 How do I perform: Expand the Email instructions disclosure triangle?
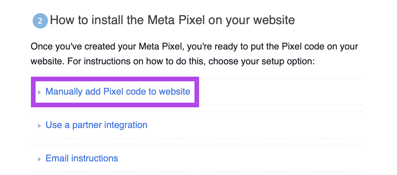click(x=39, y=159)
